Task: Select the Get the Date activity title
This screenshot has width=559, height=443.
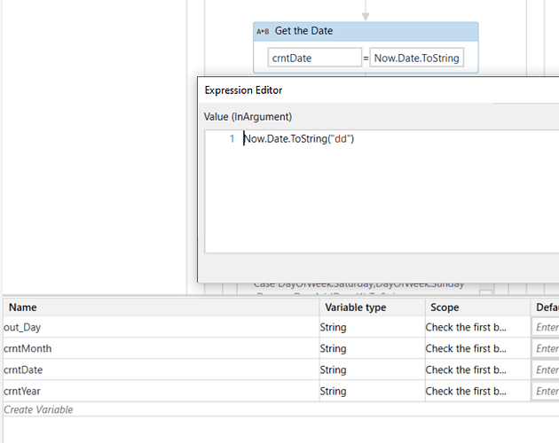Action: click(304, 31)
